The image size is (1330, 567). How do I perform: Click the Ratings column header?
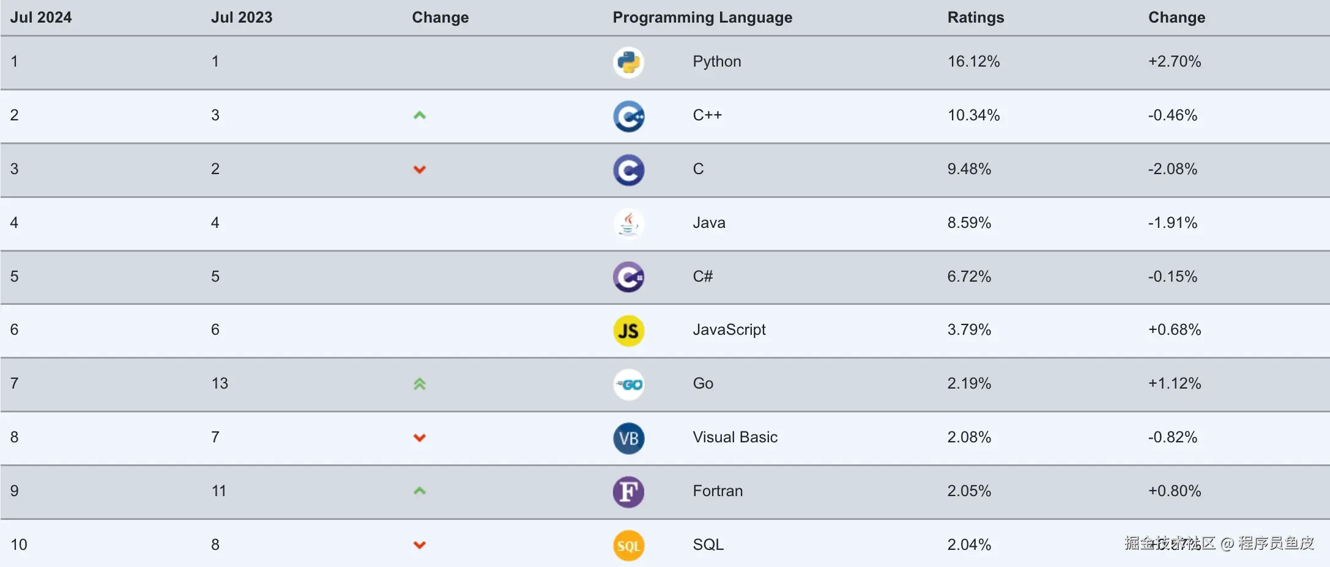tap(975, 17)
